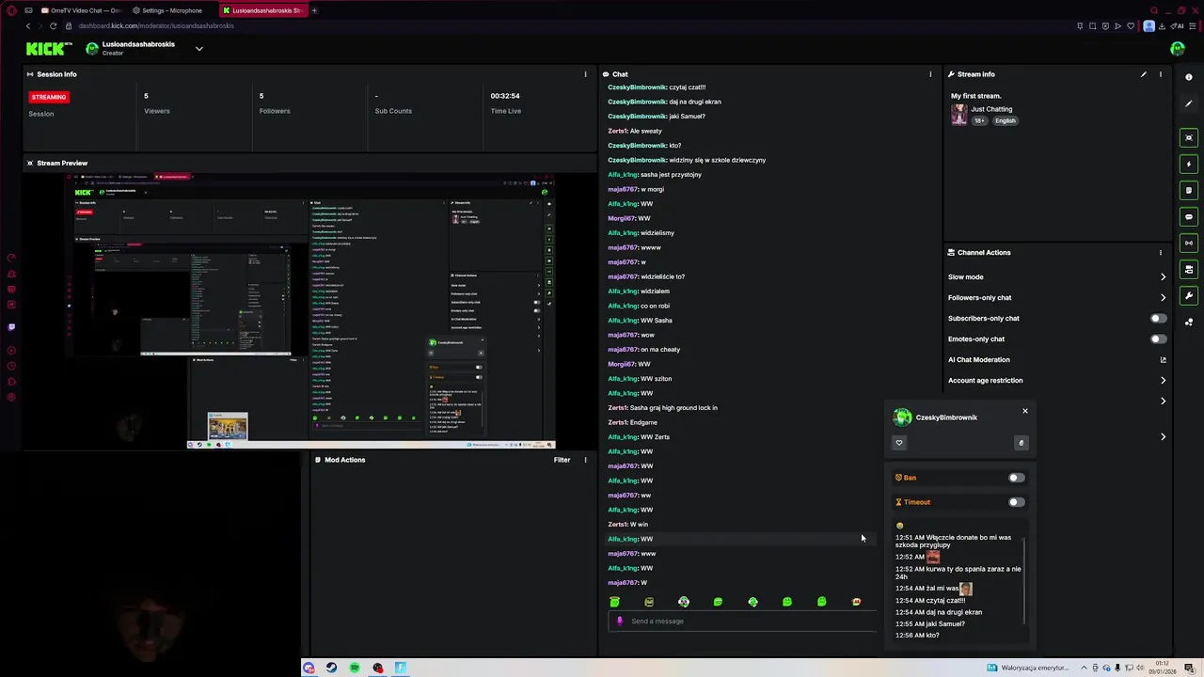Select the Lusioandsashabroskis stream tab

pyautogui.click(x=262, y=10)
